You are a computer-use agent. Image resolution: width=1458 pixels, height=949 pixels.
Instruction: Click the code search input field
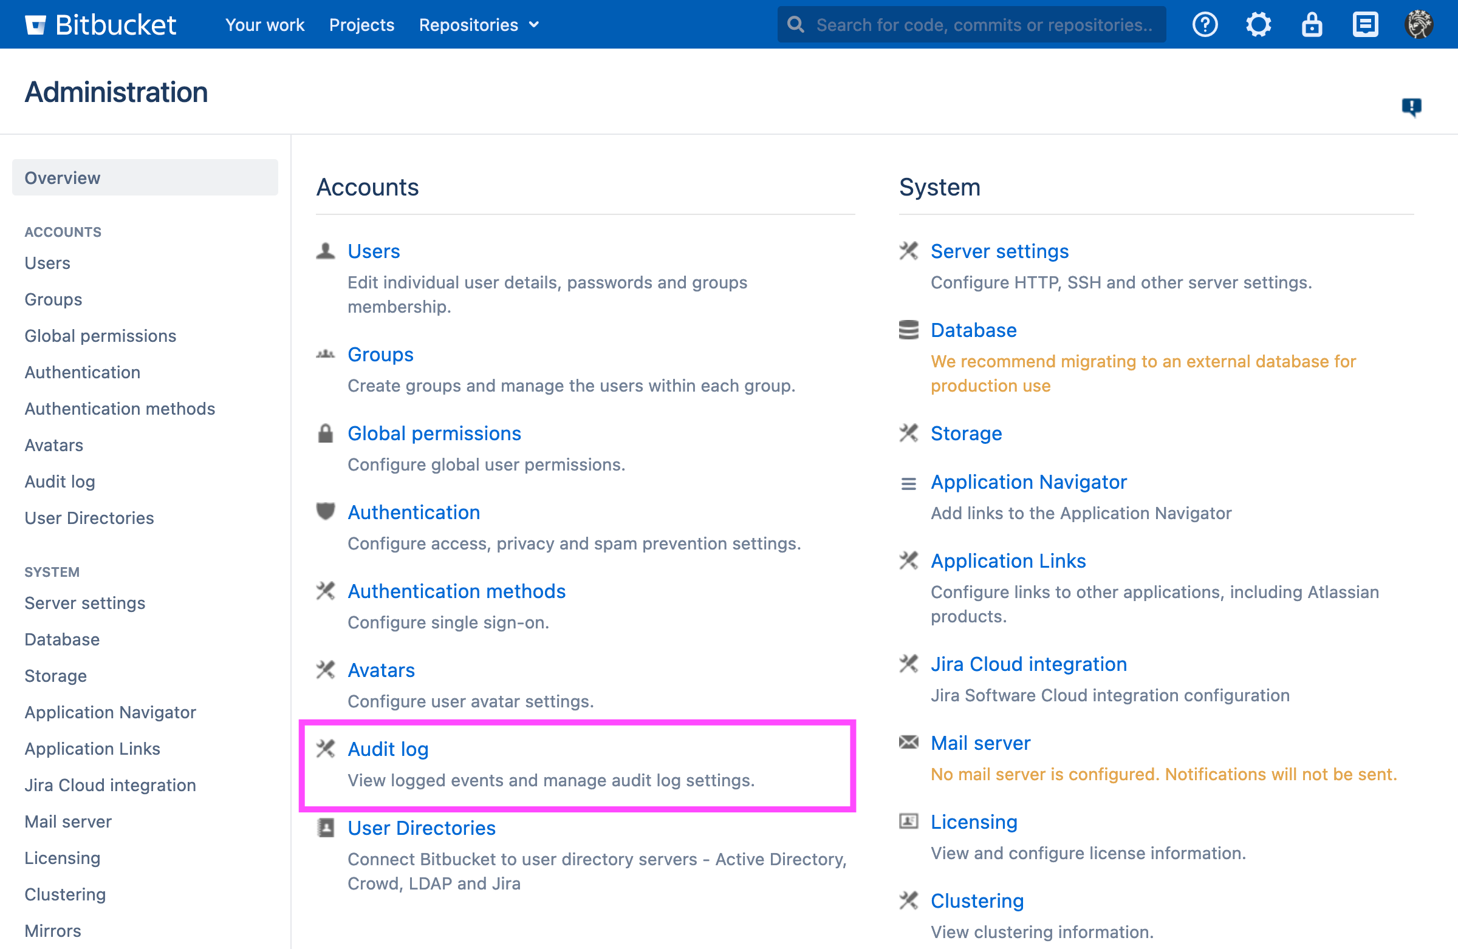982,24
